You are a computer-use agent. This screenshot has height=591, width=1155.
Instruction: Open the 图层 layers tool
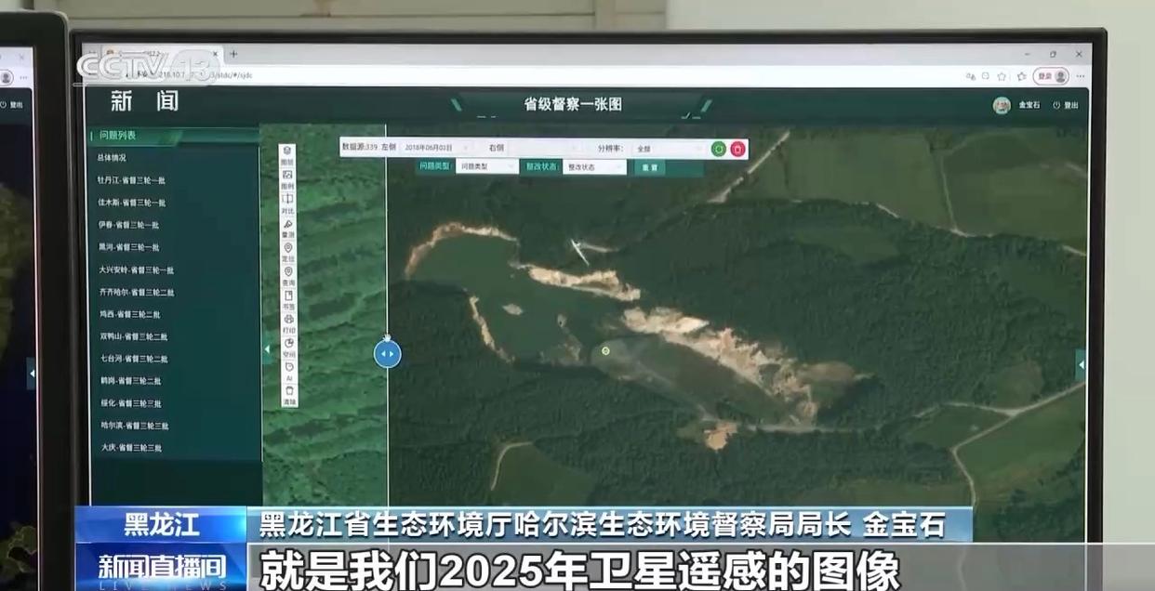point(287,154)
